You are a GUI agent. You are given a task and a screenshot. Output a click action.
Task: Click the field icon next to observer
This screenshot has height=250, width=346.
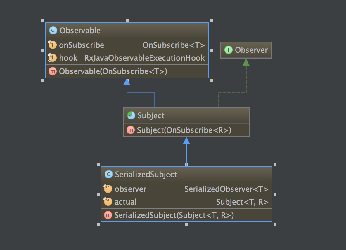pyautogui.click(x=108, y=189)
